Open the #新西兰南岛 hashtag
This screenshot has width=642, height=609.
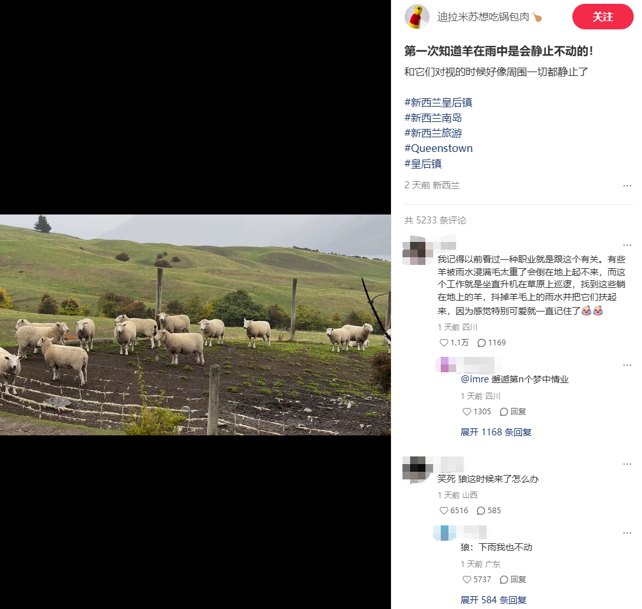(x=433, y=118)
